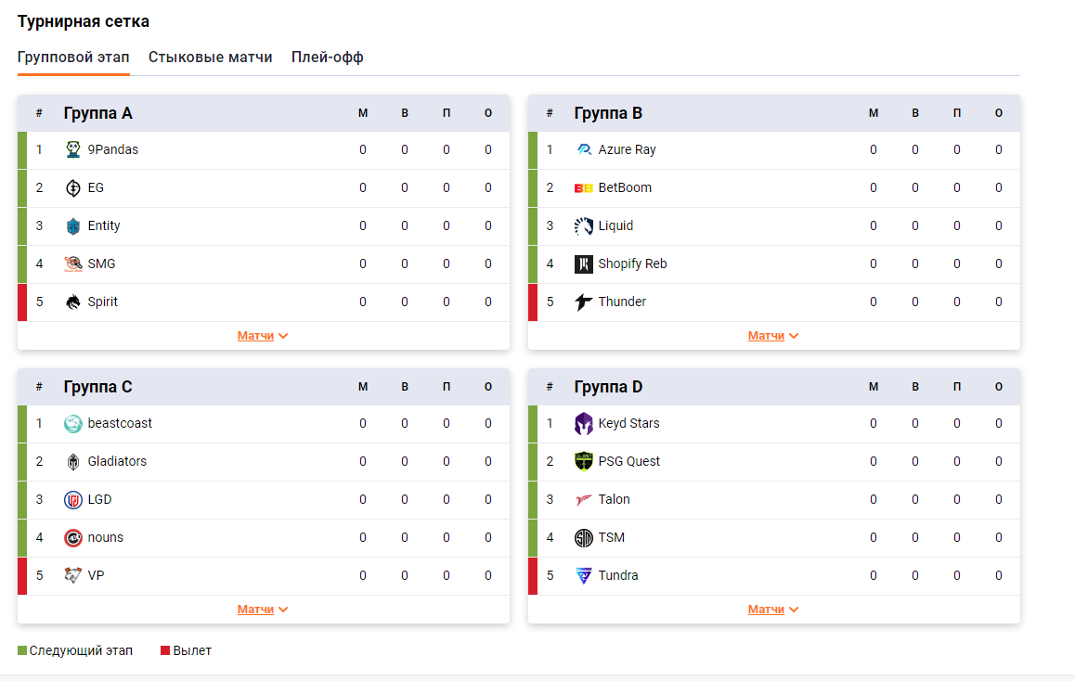
Task: Click the Team Spirit dragon logo
Action: click(73, 302)
